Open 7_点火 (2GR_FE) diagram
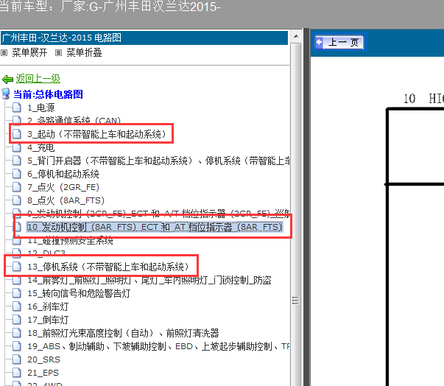The height and width of the screenshot is (386, 444). [x=63, y=187]
